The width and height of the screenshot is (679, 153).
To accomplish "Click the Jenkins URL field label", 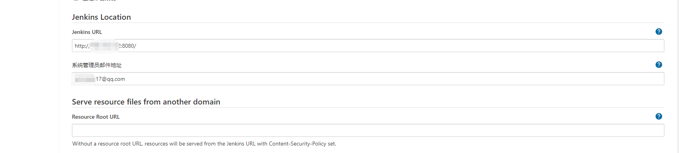I will point(87,32).
